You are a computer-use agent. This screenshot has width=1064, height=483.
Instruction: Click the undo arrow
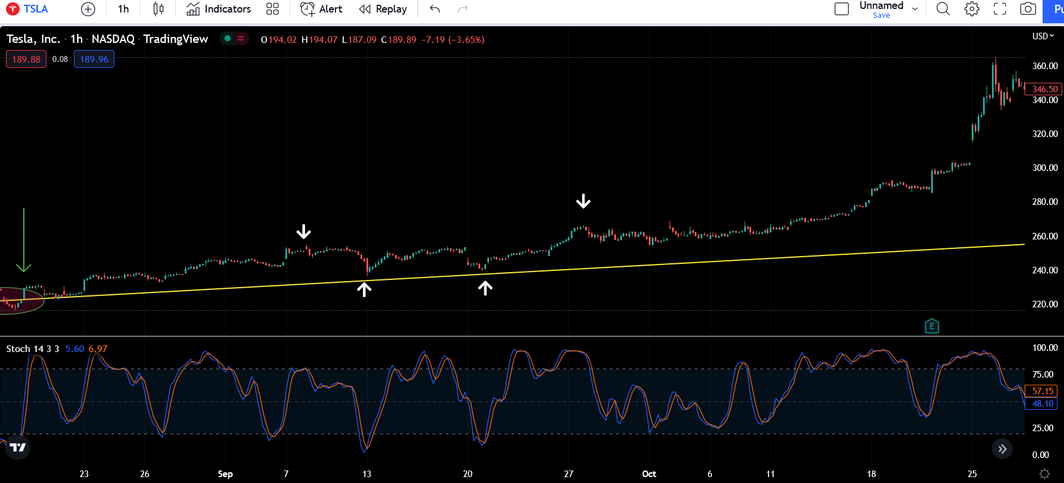[x=435, y=9]
